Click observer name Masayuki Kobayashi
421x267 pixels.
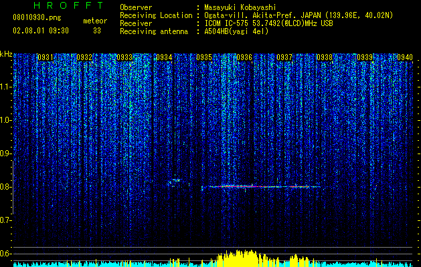[240, 7]
